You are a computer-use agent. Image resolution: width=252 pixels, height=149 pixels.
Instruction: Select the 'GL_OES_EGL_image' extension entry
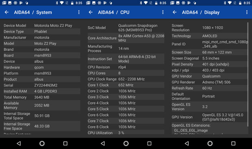pyautogui.click(x=191, y=130)
